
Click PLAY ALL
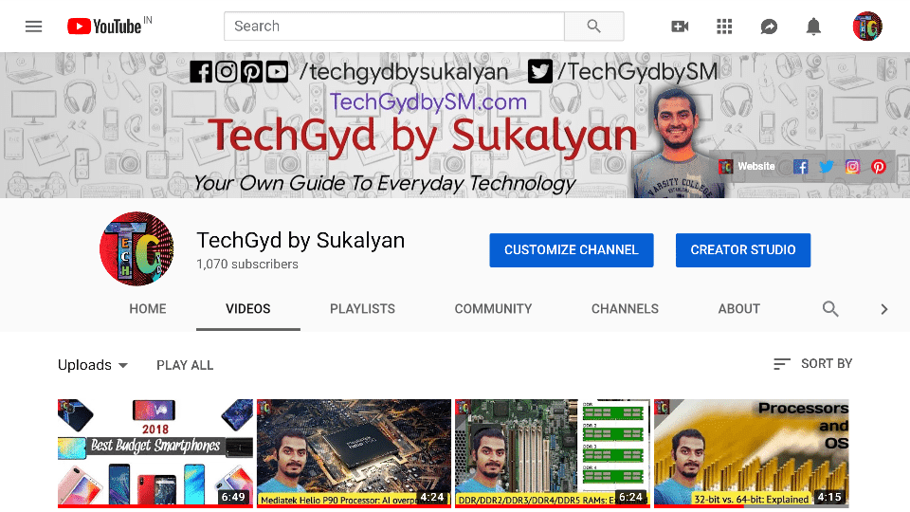[185, 365]
